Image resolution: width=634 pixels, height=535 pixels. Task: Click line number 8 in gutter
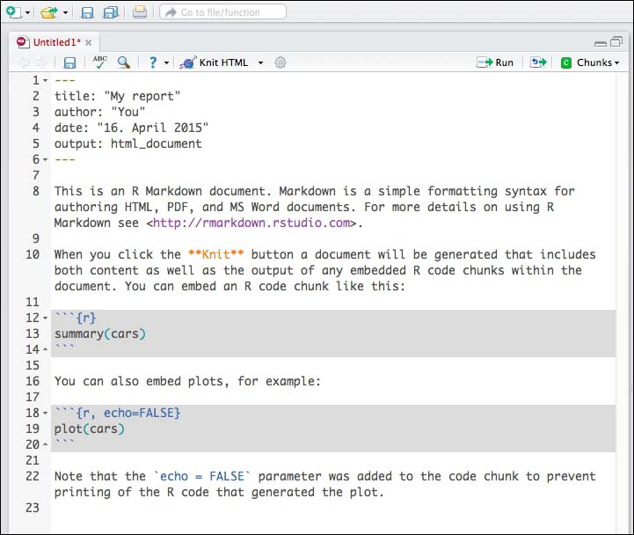pyautogui.click(x=36, y=191)
